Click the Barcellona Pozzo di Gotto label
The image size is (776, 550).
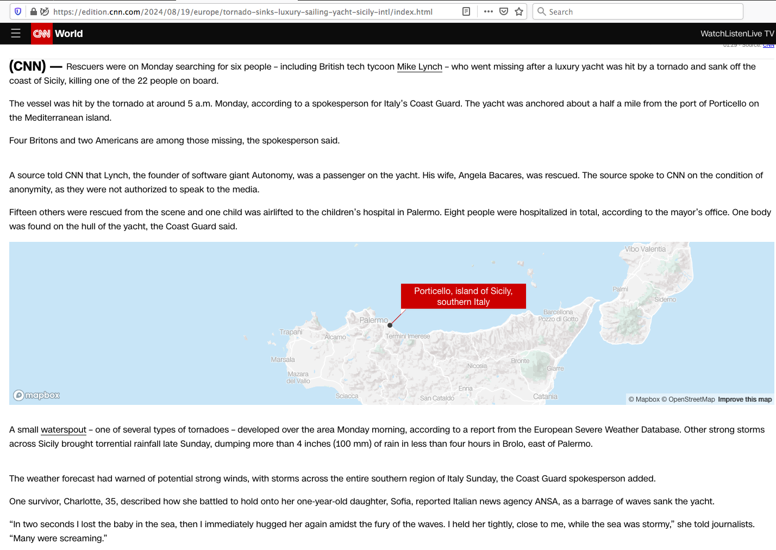pyautogui.click(x=558, y=316)
